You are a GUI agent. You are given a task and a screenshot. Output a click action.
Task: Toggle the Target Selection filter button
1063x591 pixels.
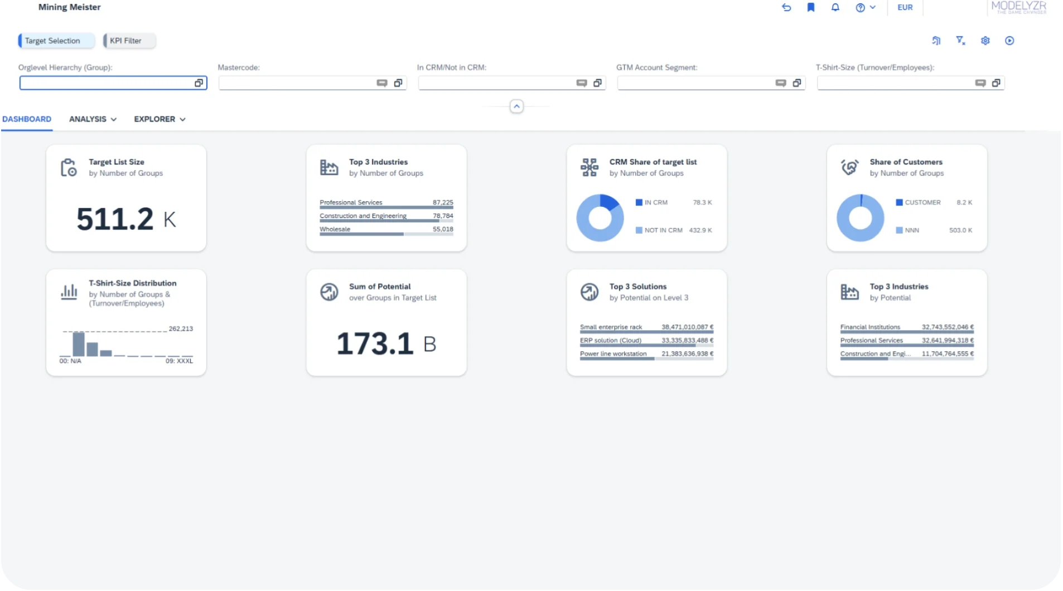[52, 41]
